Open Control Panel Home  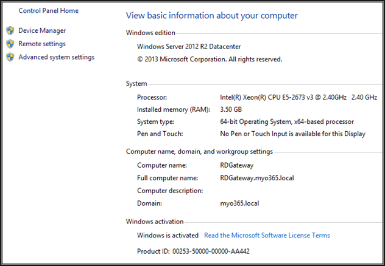tap(48, 10)
